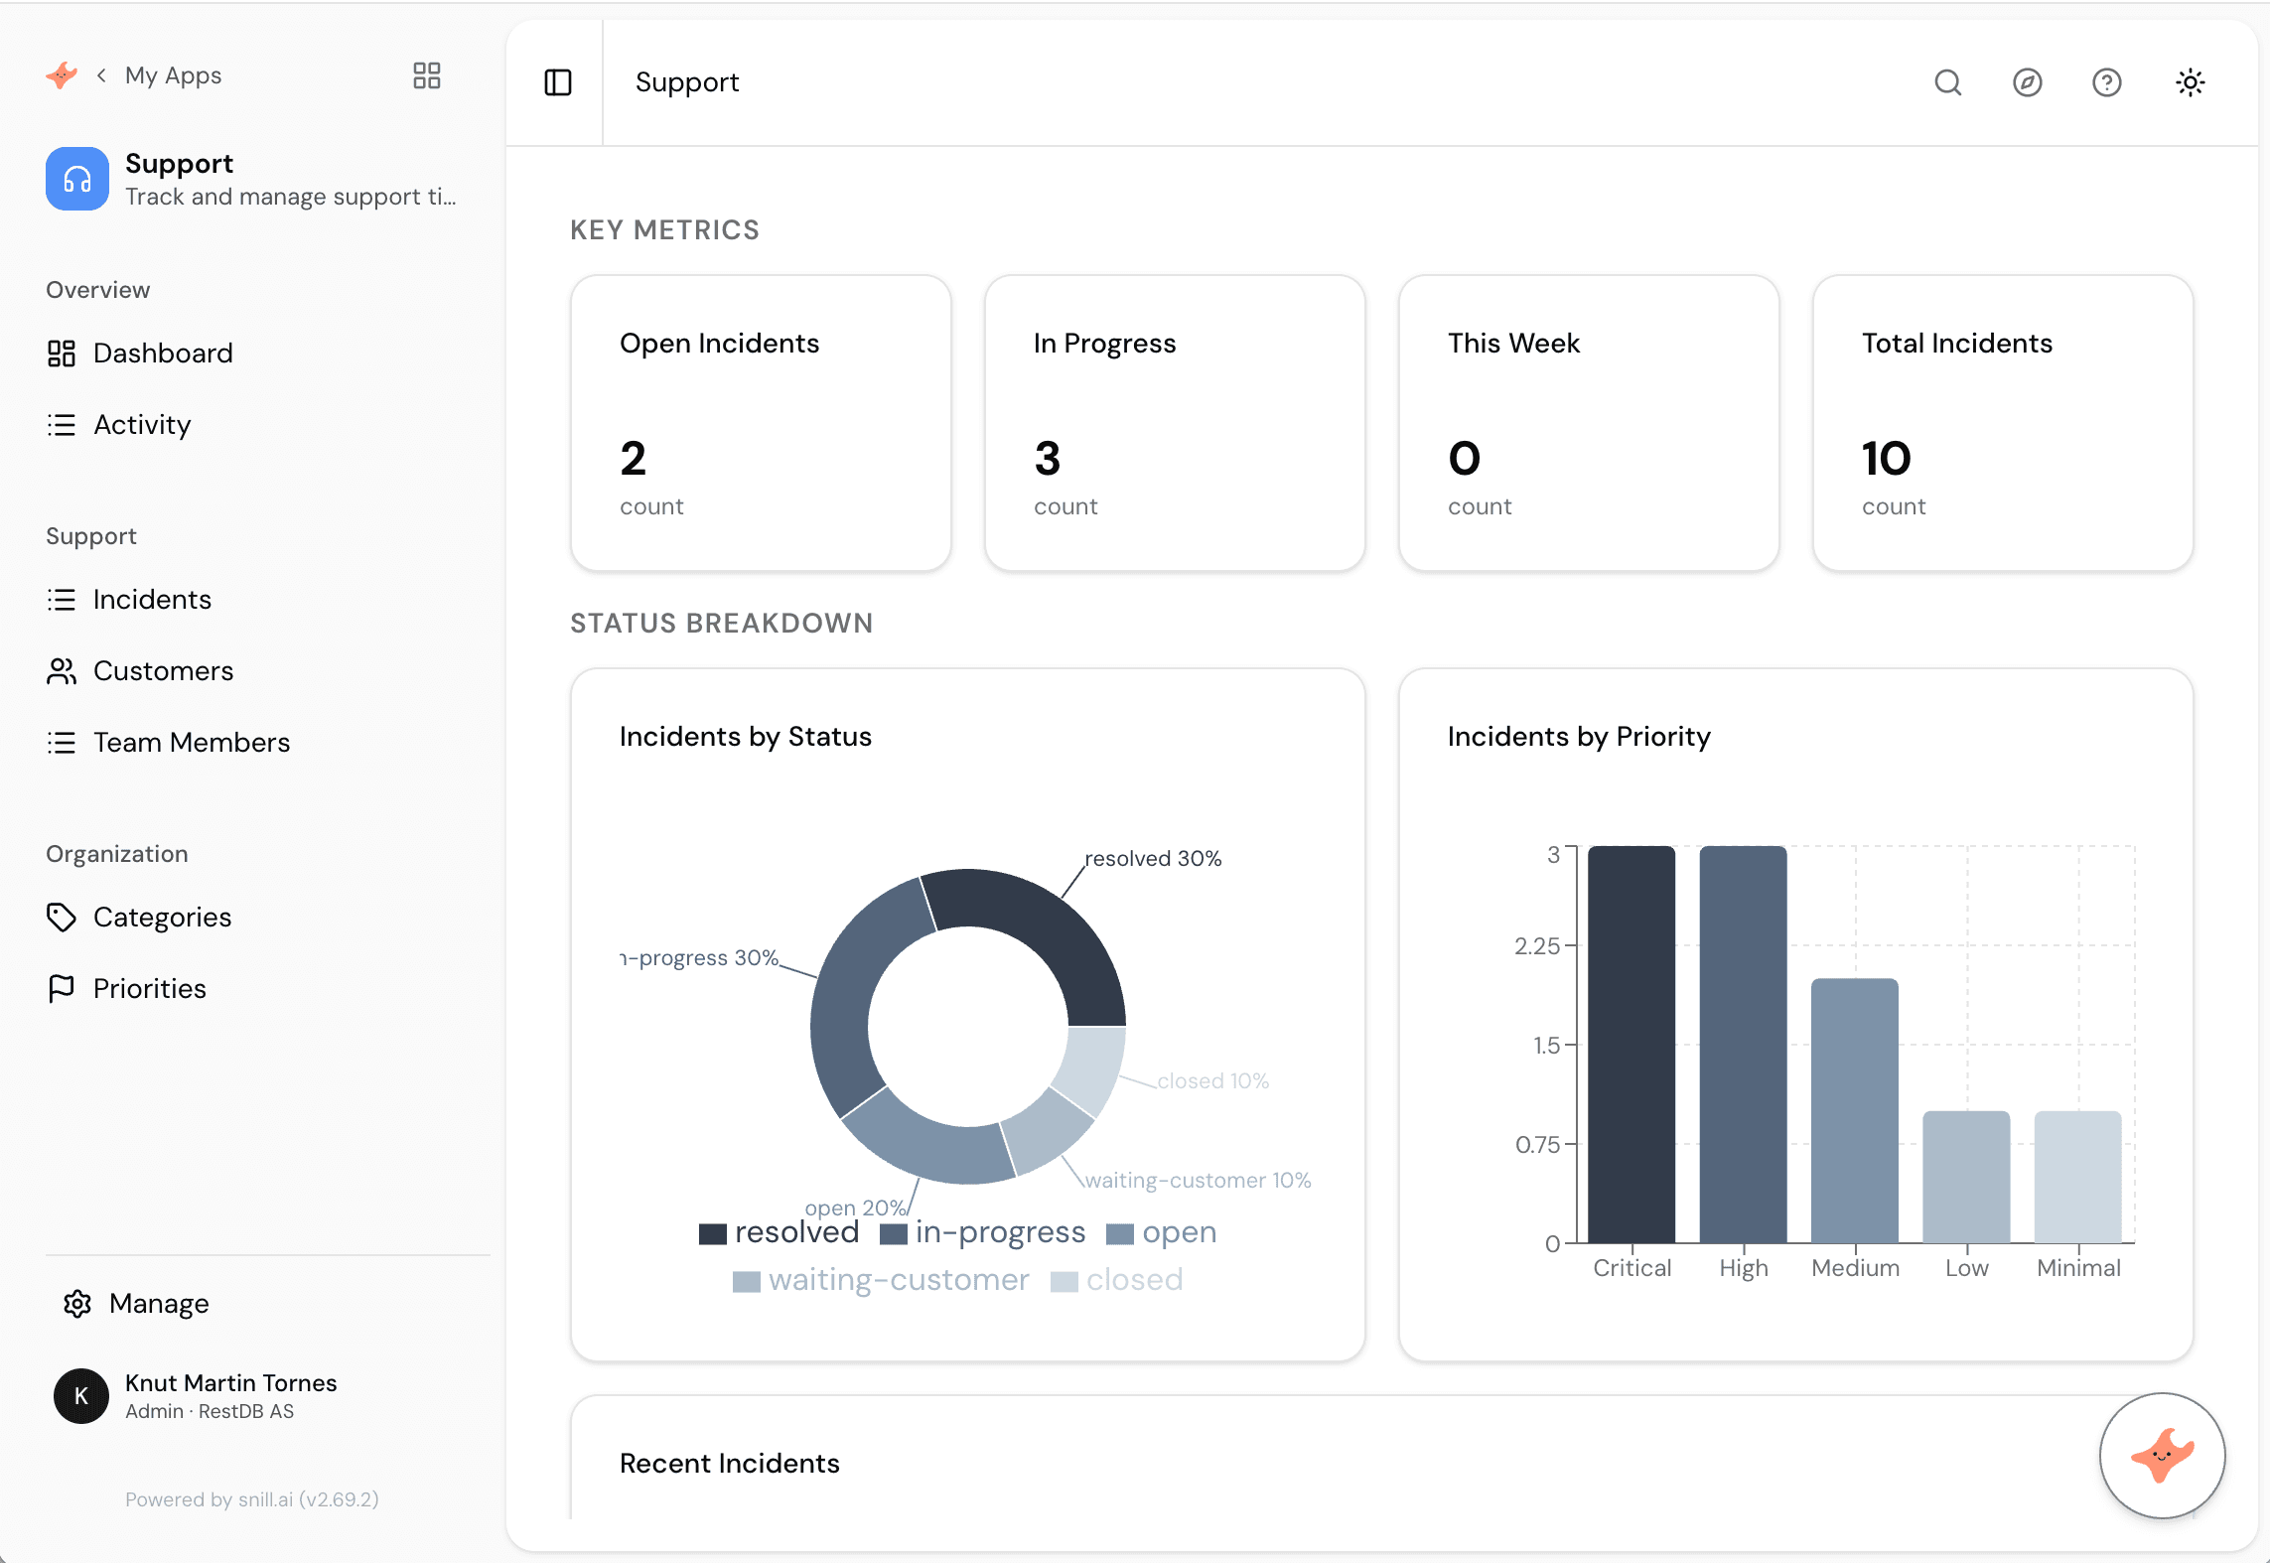Select the Open Incidents metric card
Image resolution: width=2270 pixels, height=1563 pixels.
click(x=762, y=424)
